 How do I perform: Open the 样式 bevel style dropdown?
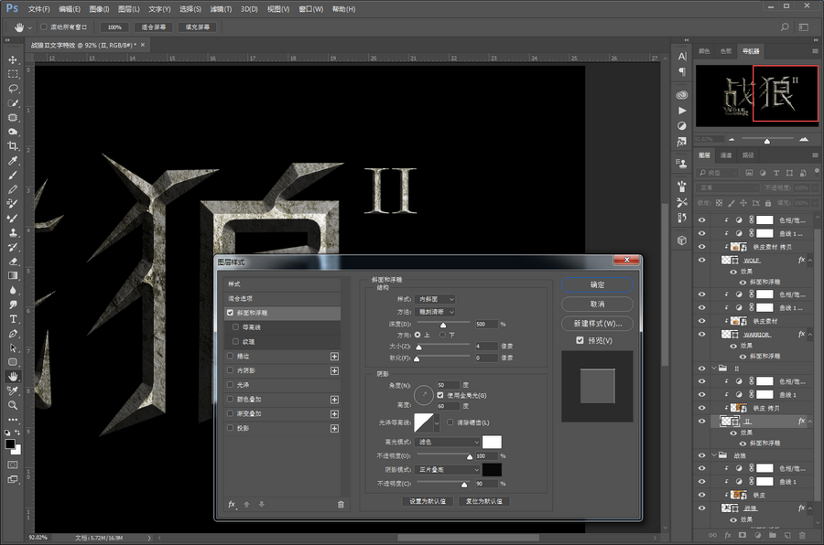point(437,299)
